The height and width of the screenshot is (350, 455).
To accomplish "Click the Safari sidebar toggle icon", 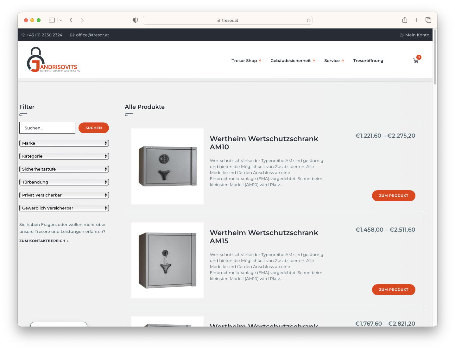I will click(x=52, y=20).
